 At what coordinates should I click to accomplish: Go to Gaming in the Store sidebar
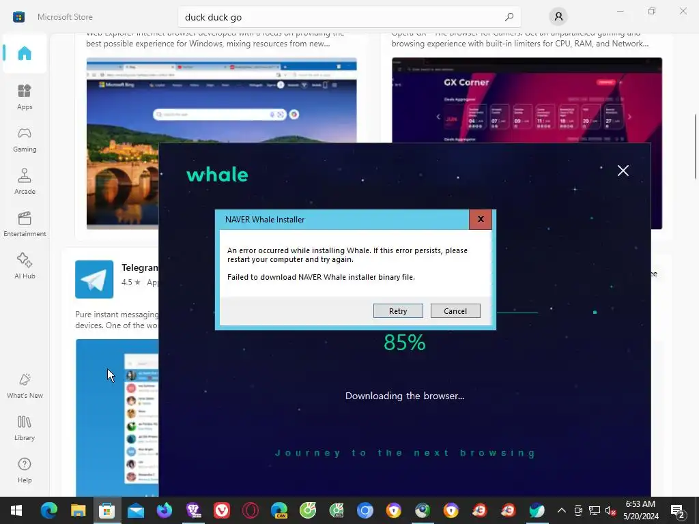pos(25,139)
